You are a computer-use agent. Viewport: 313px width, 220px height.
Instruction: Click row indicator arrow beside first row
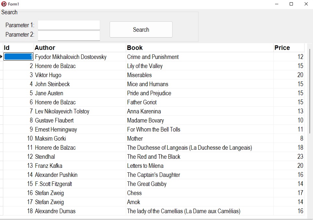tap(2, 57)
